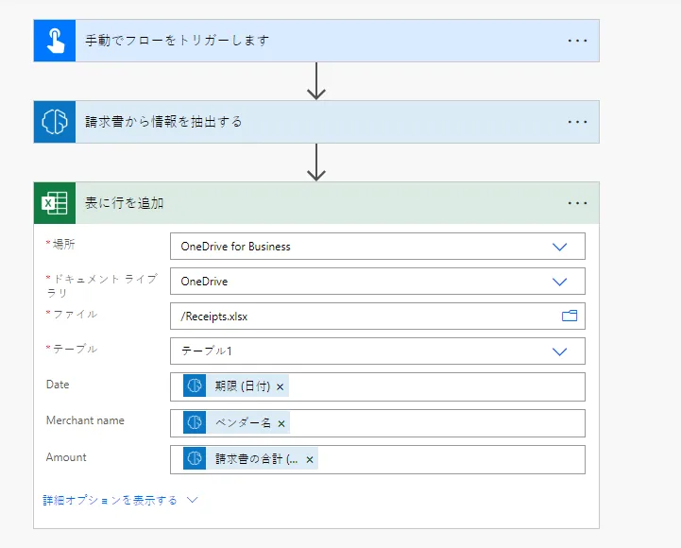Screen dimensions: 681x548
Task: Expand the テーブル dropdown
Action: (559, 351)
